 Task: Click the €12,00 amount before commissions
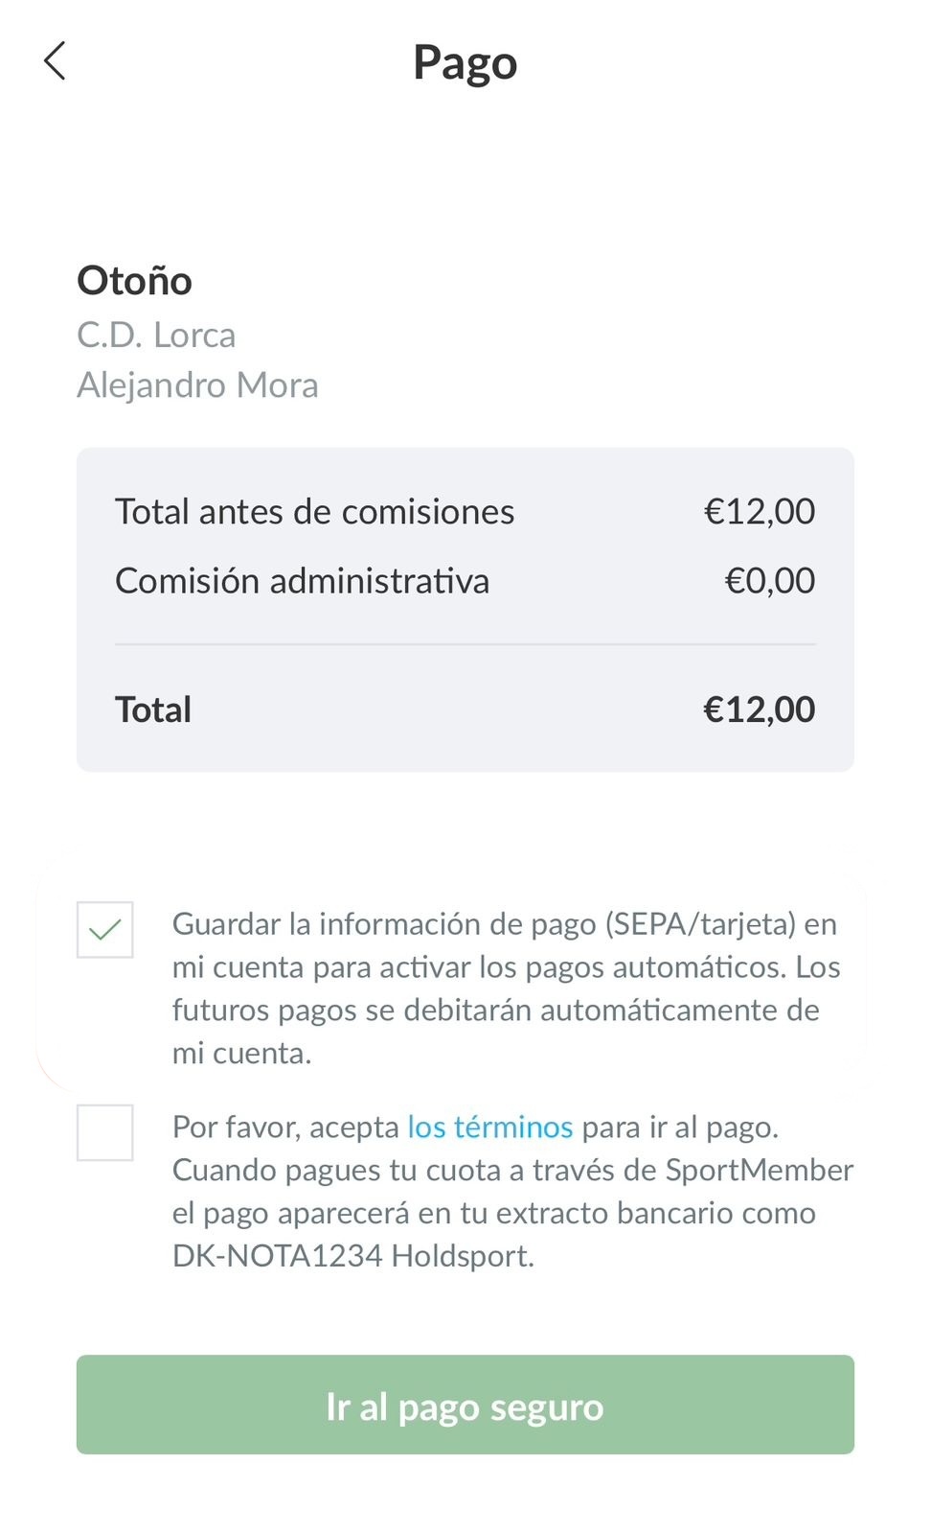(759, 512)
